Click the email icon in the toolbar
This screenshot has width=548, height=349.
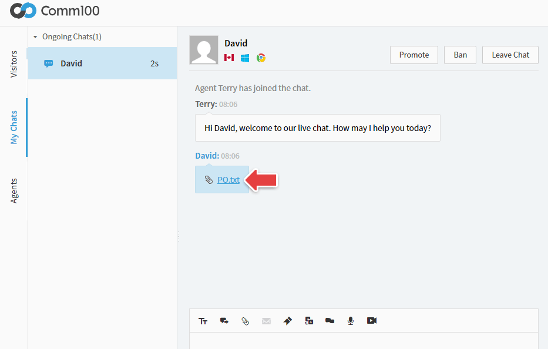(x=266, y=321)
